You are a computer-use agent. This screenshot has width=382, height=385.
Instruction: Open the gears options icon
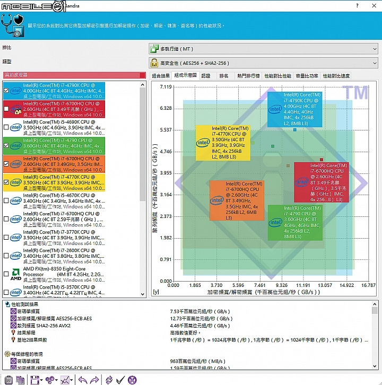50,380
